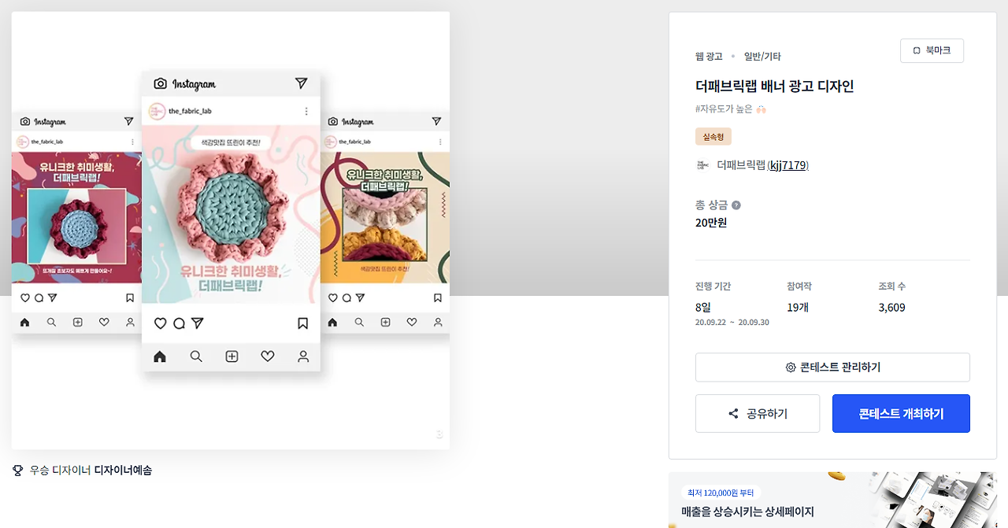
Task: Click the left mockup heart like icon
Action: [24, 298]
